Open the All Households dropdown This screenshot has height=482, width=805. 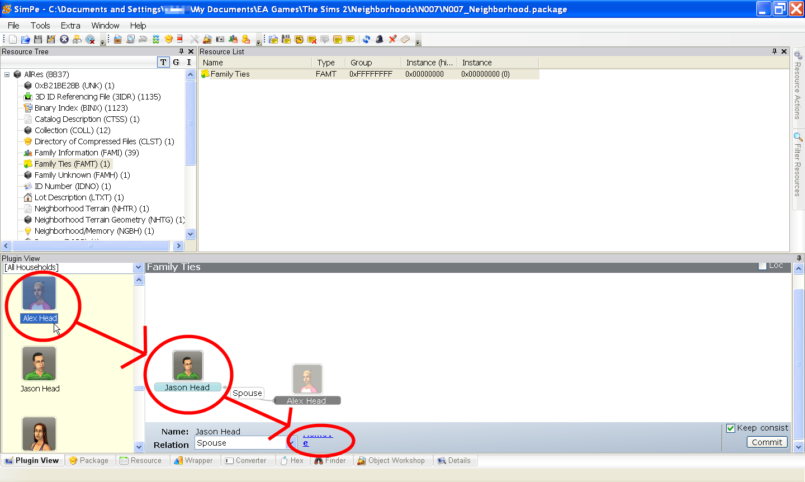(139, 267)
